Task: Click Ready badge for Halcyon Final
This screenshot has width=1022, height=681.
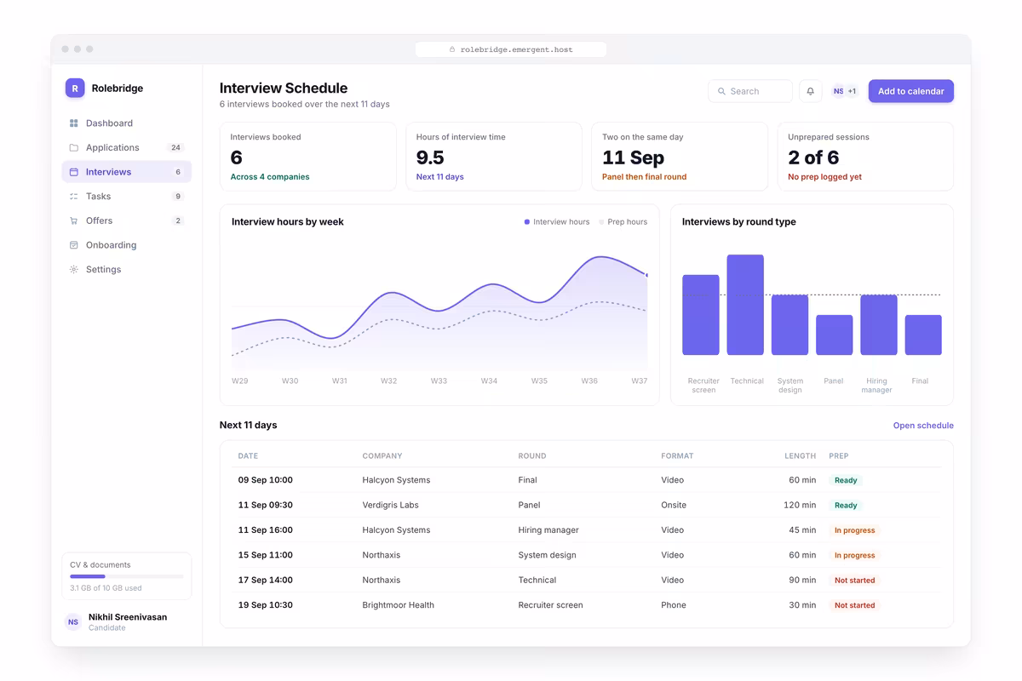Action: click(x=846, y=480)
